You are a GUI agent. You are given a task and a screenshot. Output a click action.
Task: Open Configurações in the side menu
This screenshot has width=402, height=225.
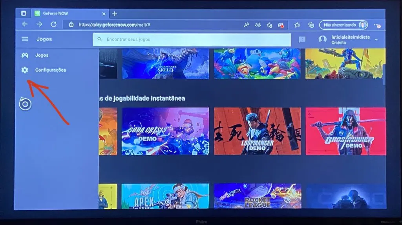[57, 70]
